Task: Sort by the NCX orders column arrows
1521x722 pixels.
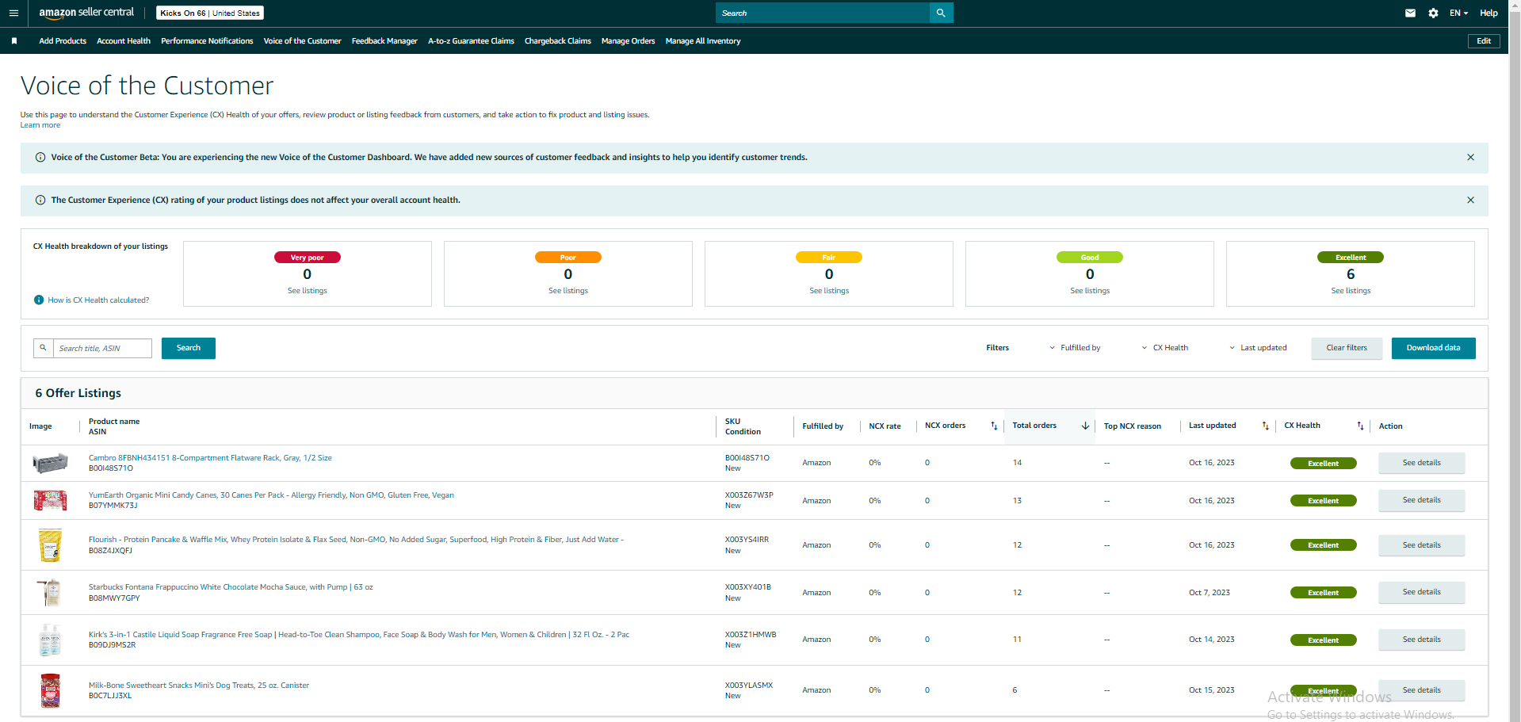Action: pos(994,426)
